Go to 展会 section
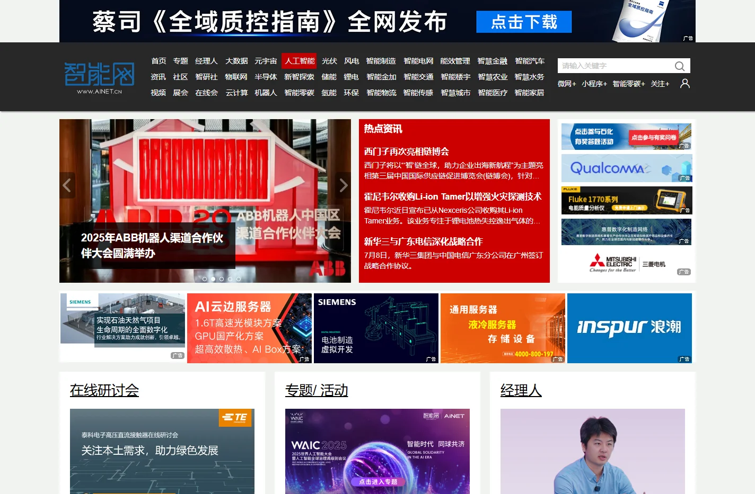The height and width of the screenshot is (494, 755). point(180,93)
